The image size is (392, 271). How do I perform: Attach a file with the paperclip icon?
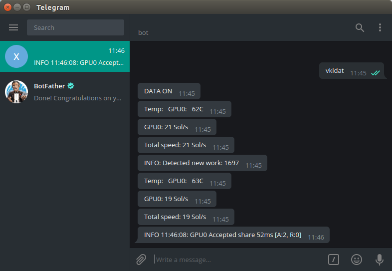point(141,259)
